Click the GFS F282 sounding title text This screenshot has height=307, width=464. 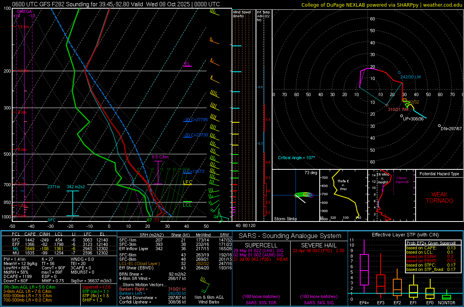pyautogui.click(x=116, y=4)
